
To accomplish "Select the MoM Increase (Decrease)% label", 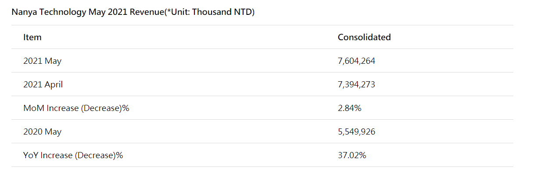I will pyautogui.click(x=76, y=108).
